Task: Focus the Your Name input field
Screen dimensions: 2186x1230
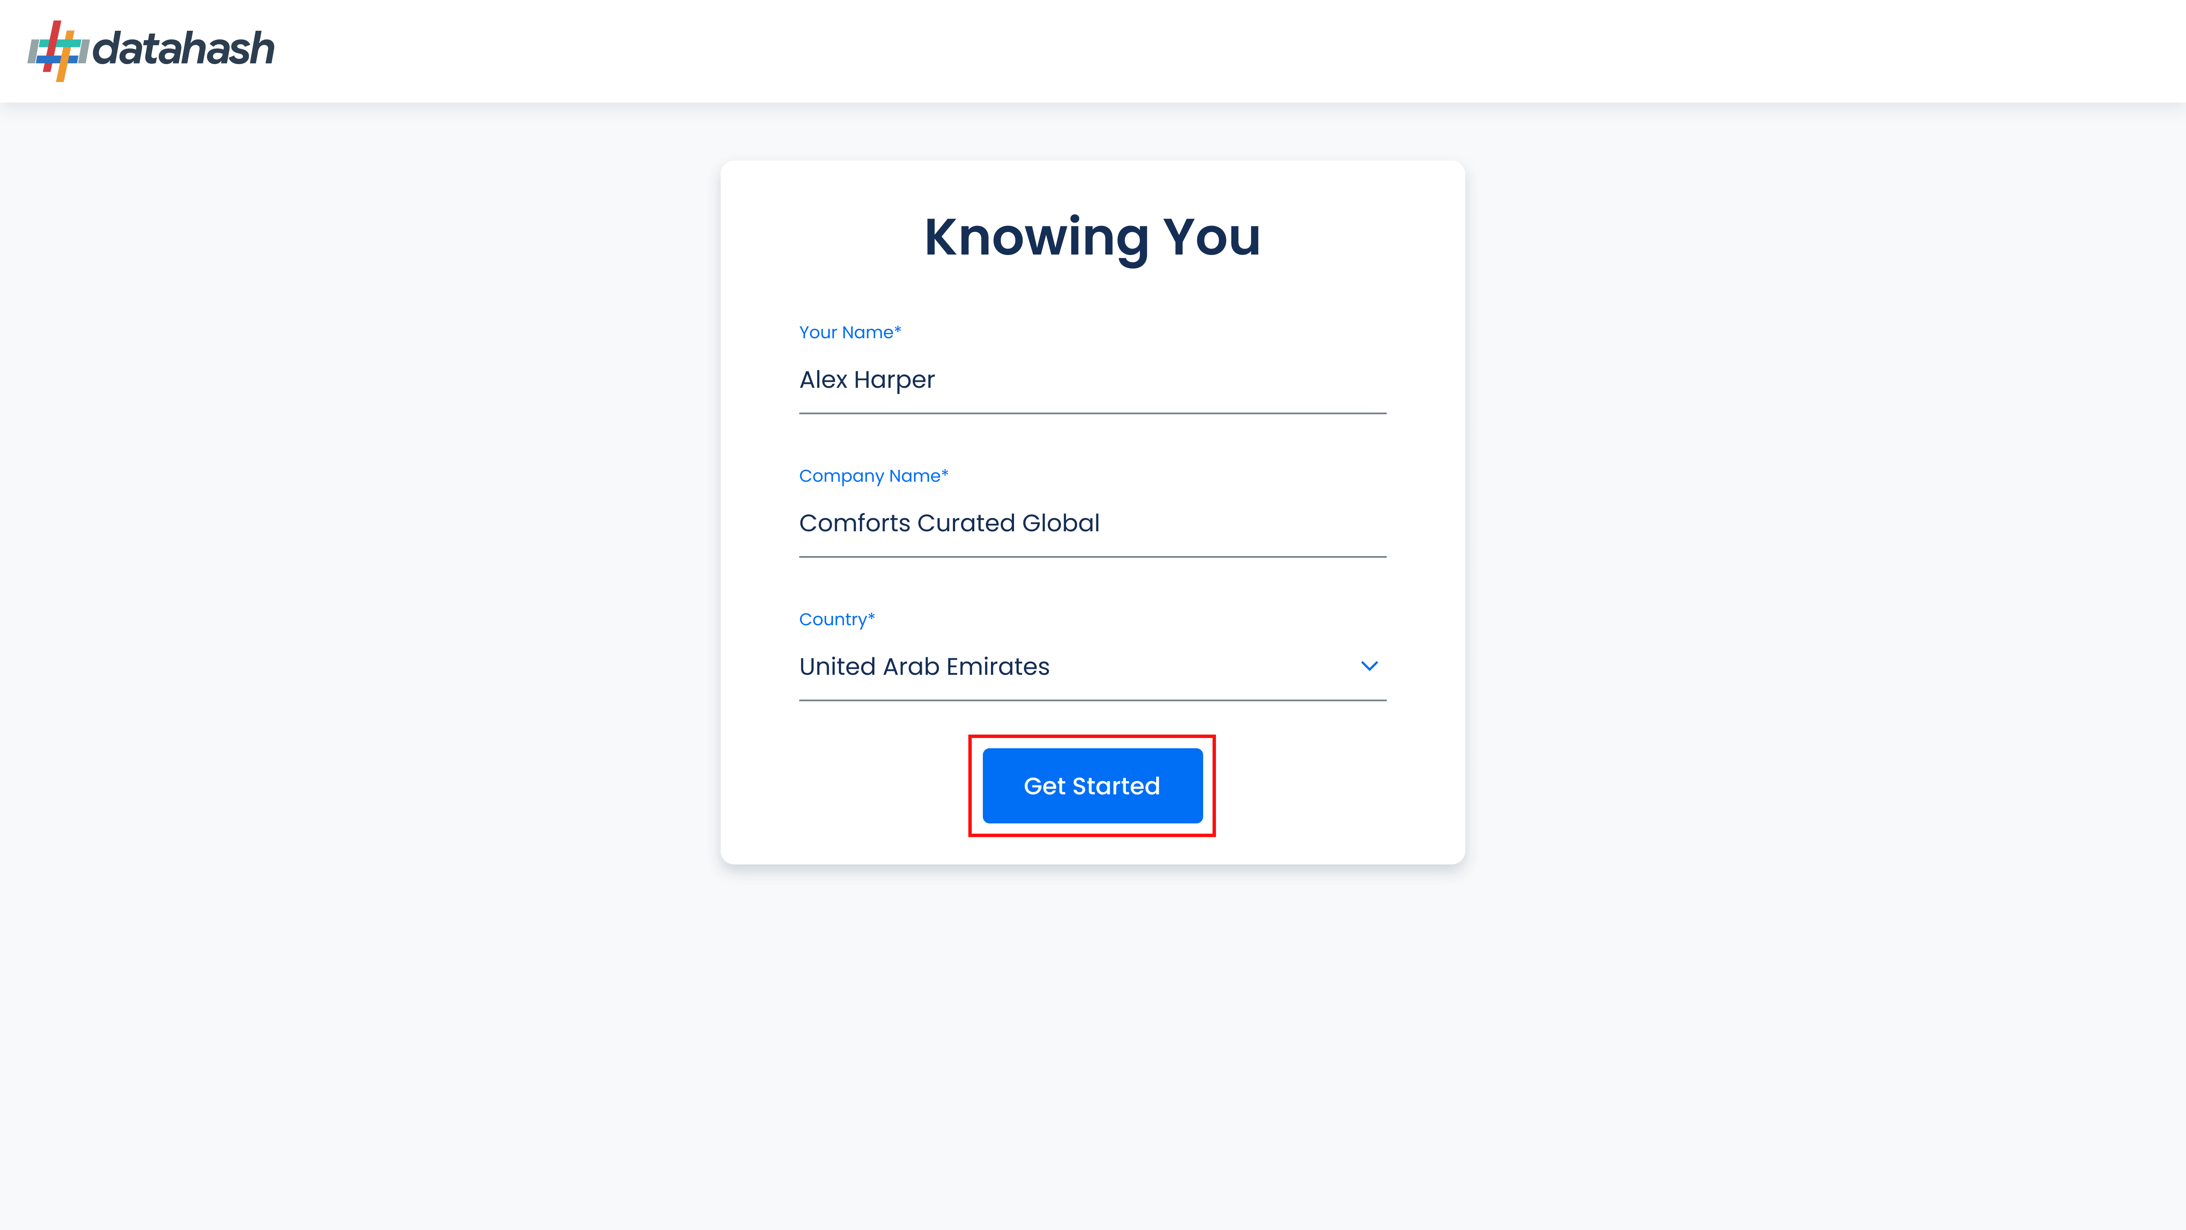Action: 1092,379
